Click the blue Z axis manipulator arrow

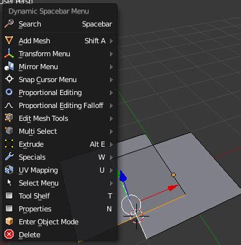pos(123,175)
